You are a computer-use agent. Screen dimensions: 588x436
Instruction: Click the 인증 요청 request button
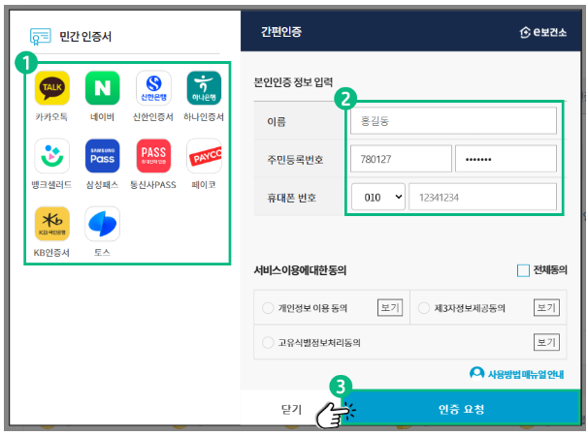pos(461,408)
